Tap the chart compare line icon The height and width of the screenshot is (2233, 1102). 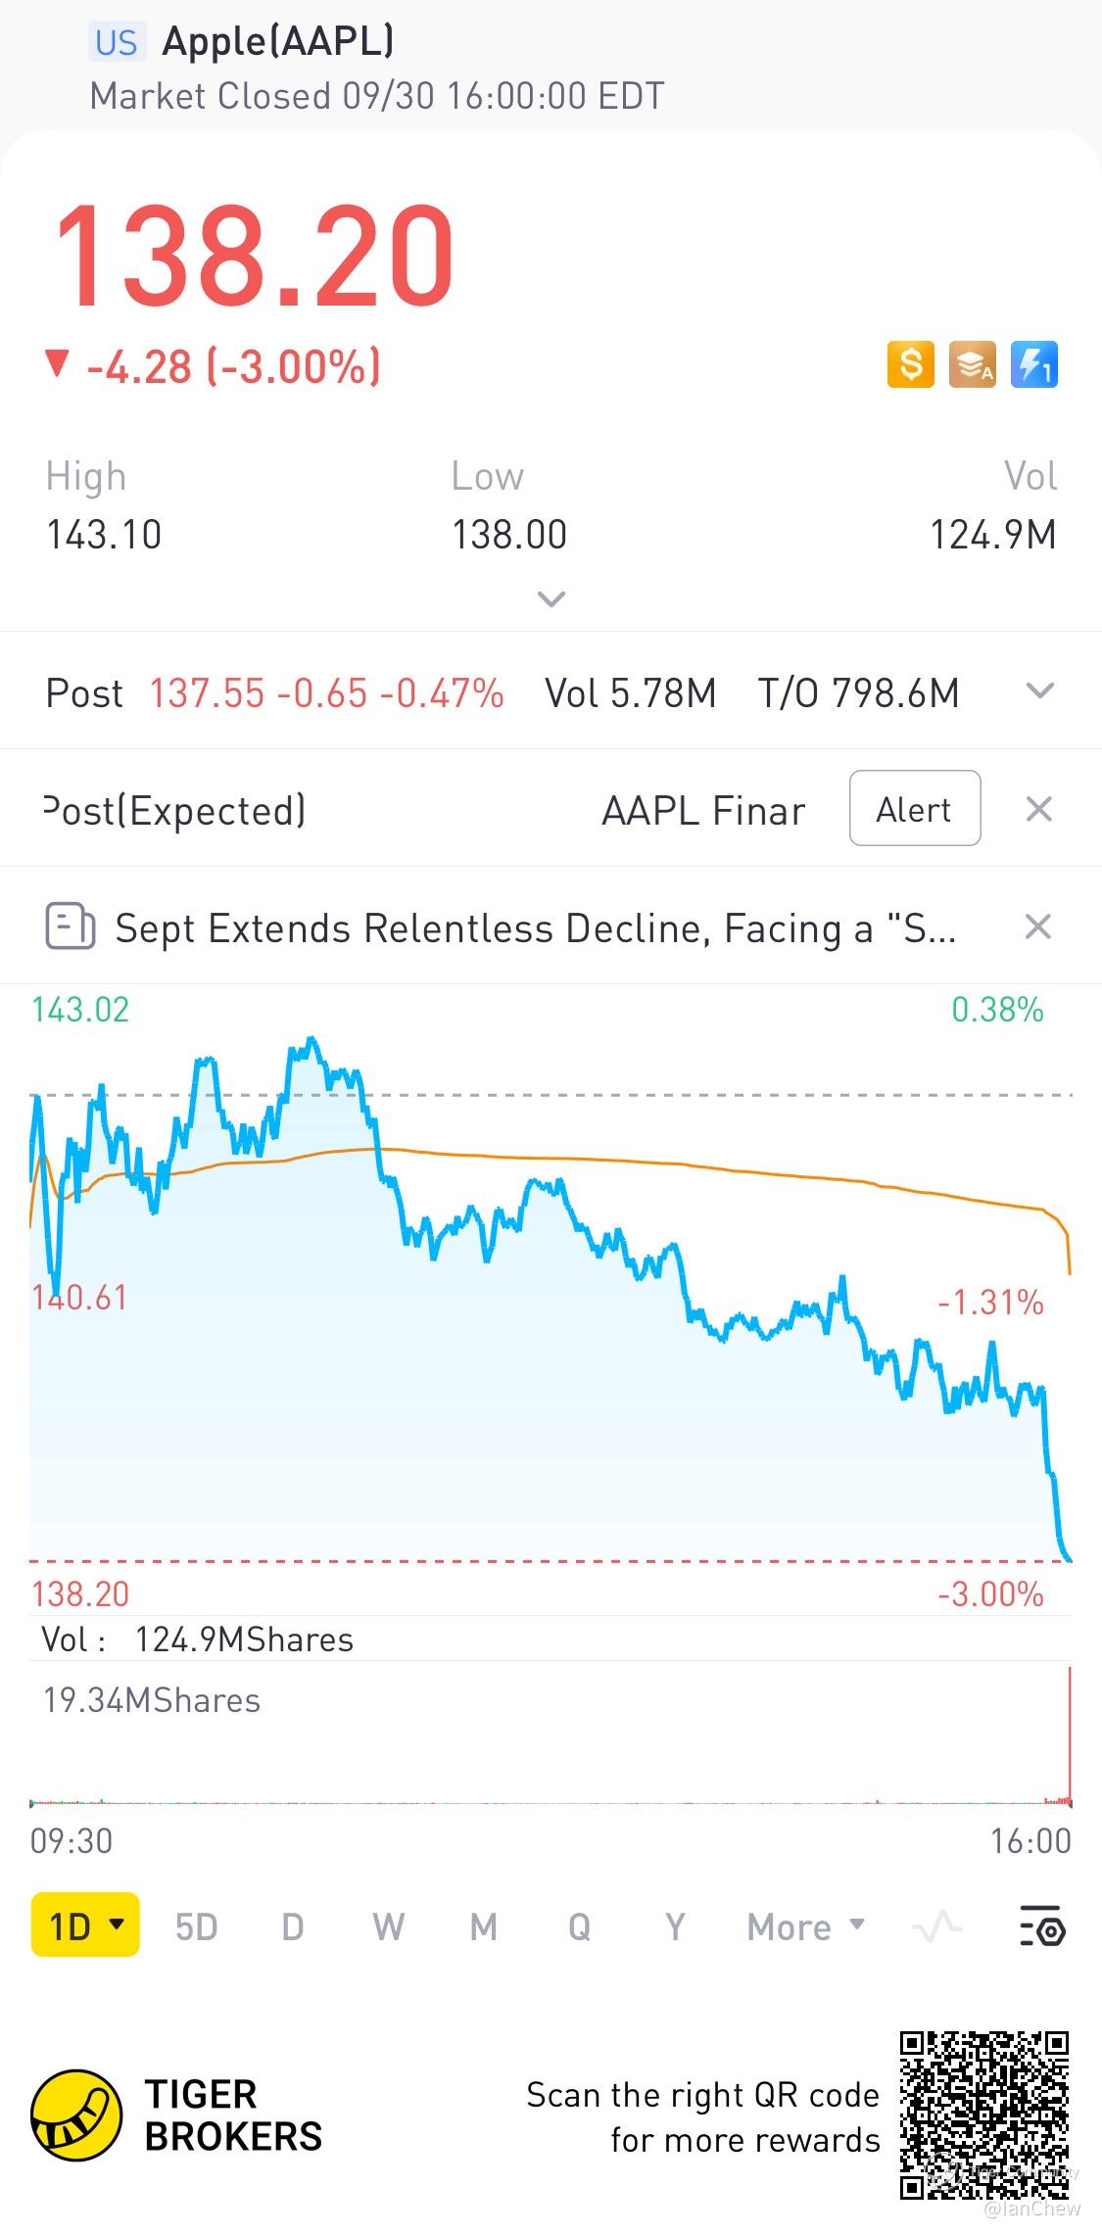tap(936, 1926)
